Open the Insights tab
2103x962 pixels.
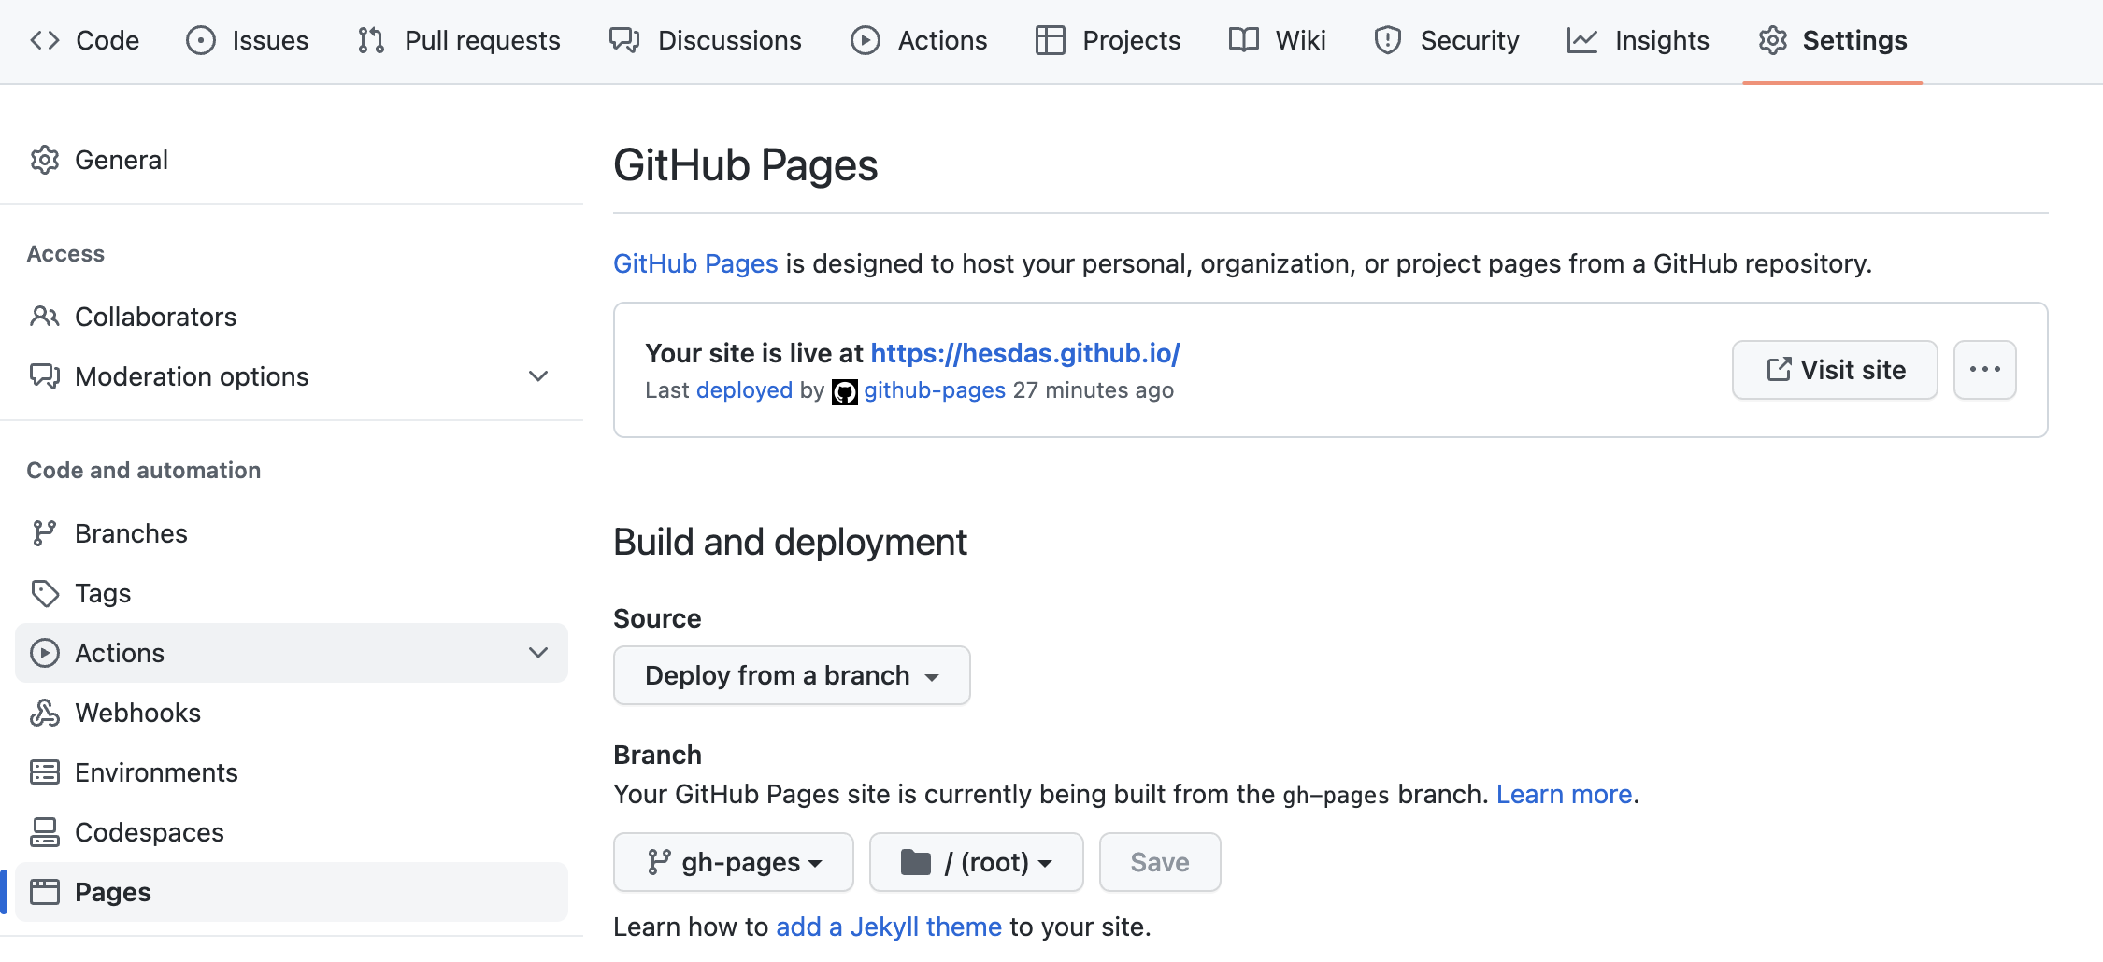tap(1638, 40)
